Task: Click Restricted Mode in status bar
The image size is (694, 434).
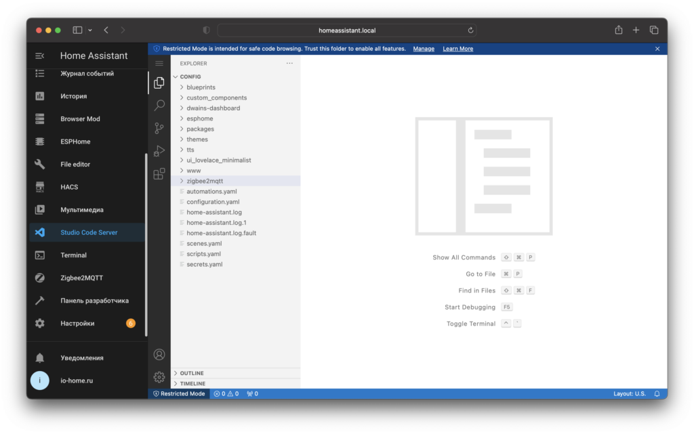Action: tap(179, 394)
